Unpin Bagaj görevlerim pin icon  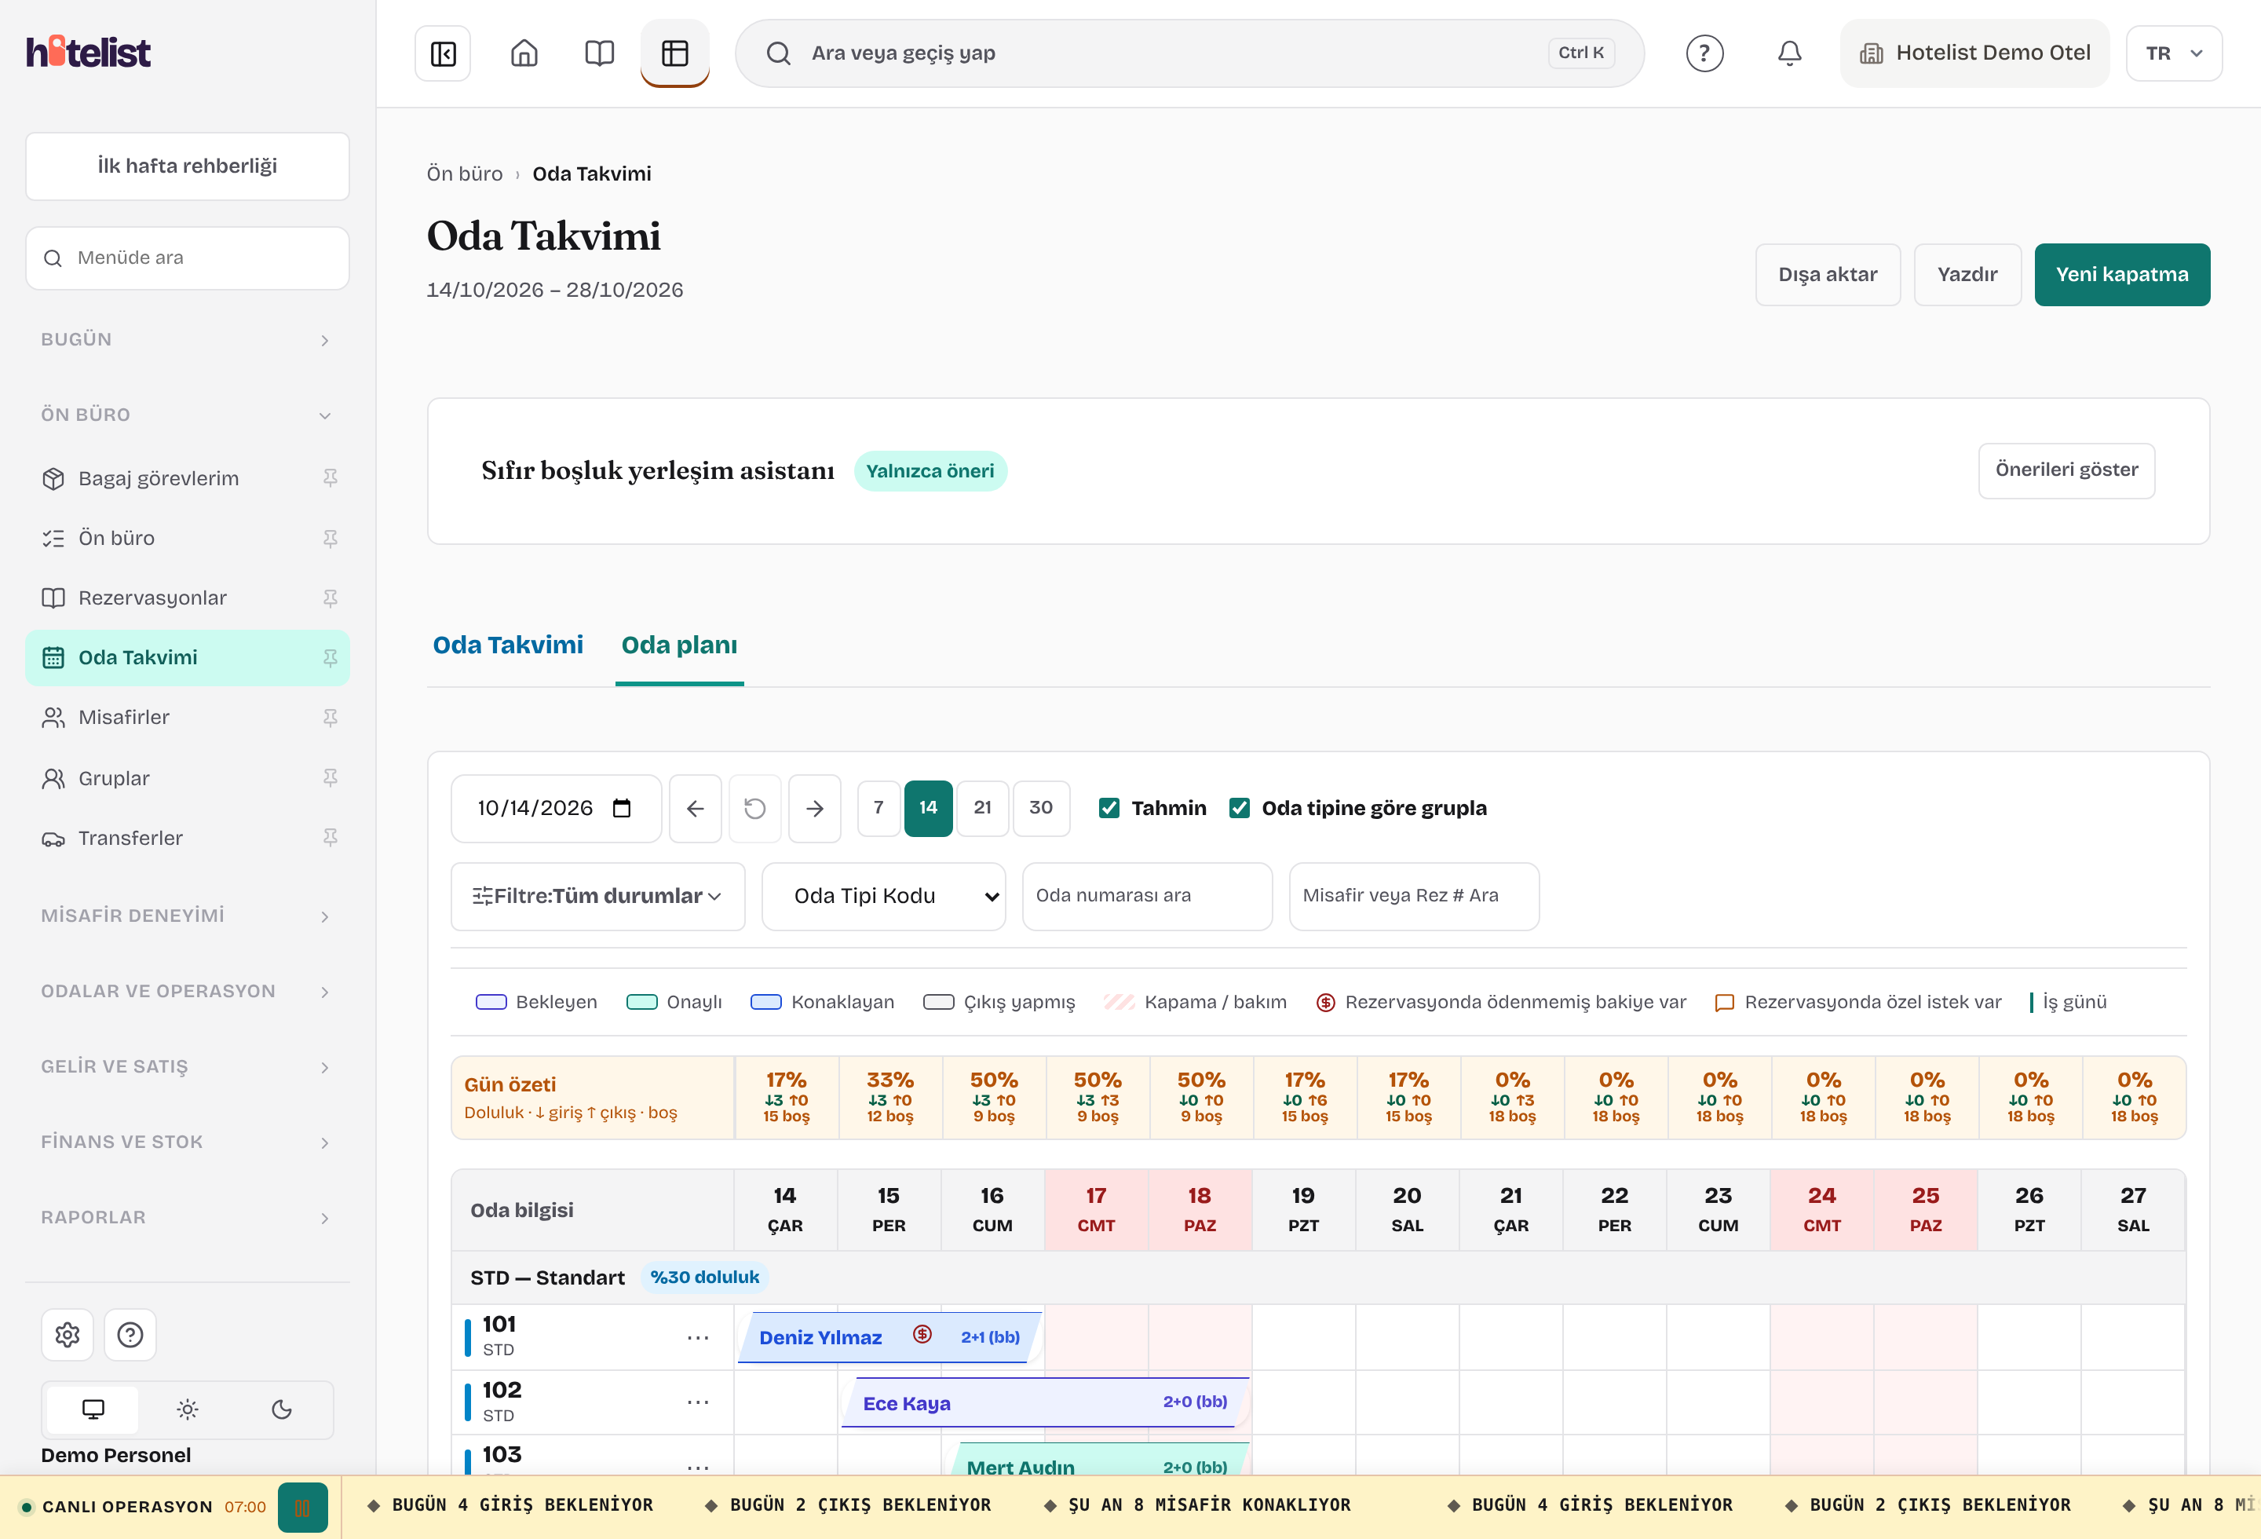pyautogui.click(x=331, y=477)
